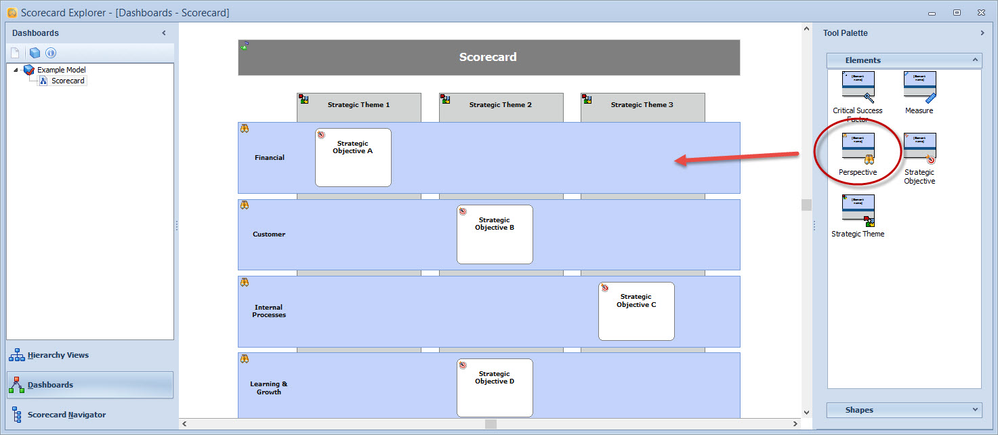Click the info icon in Dashboards toolbar
The image size is (998, 435).
coord(51,53)
